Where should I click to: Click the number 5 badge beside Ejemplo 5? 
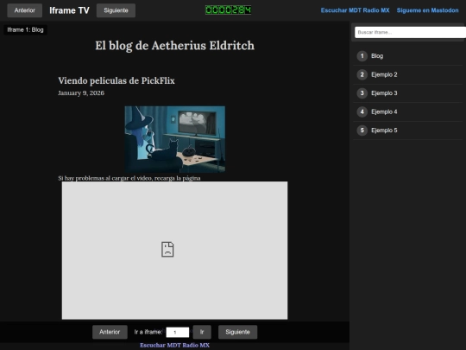(362, 130)
